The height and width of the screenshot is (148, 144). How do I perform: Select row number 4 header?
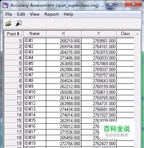pos(13,58)
